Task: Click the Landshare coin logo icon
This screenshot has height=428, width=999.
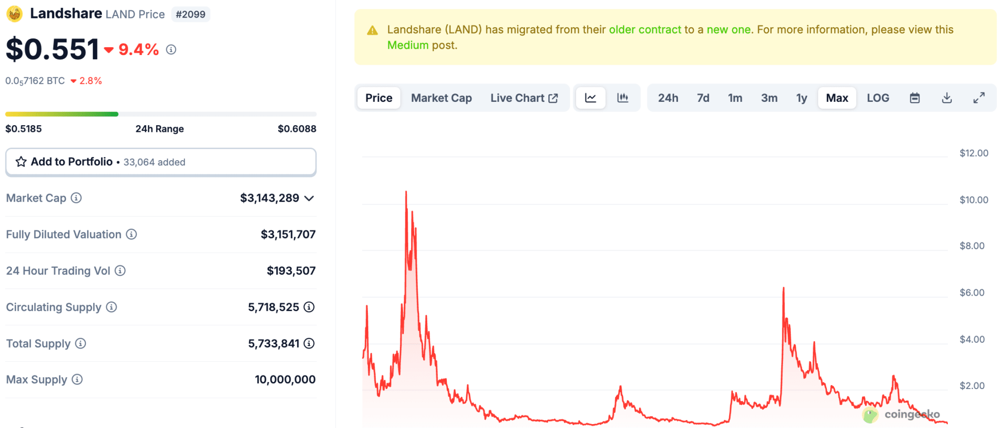Action: [x=15, y=14]
